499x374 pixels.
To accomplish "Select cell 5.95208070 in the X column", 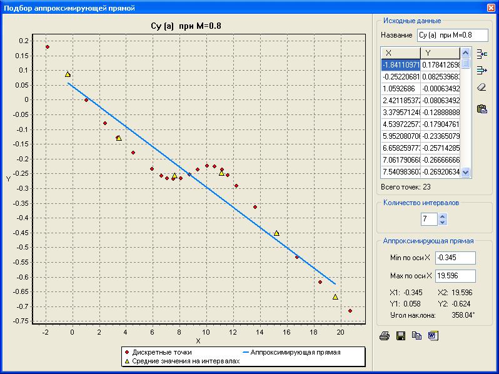I will tap(401, 136).
